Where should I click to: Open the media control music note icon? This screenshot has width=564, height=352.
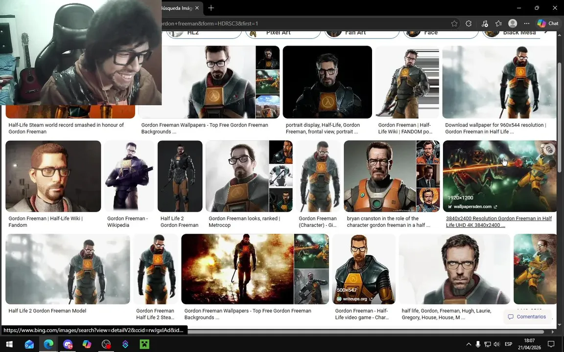coord(485,23)
